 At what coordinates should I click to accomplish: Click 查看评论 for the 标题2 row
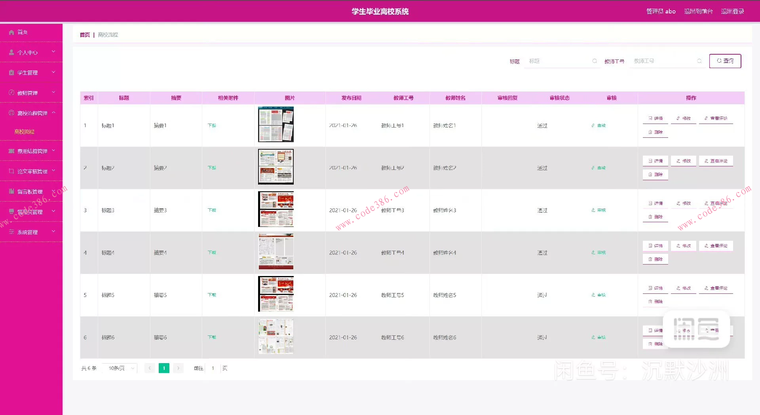pos(716,161)
